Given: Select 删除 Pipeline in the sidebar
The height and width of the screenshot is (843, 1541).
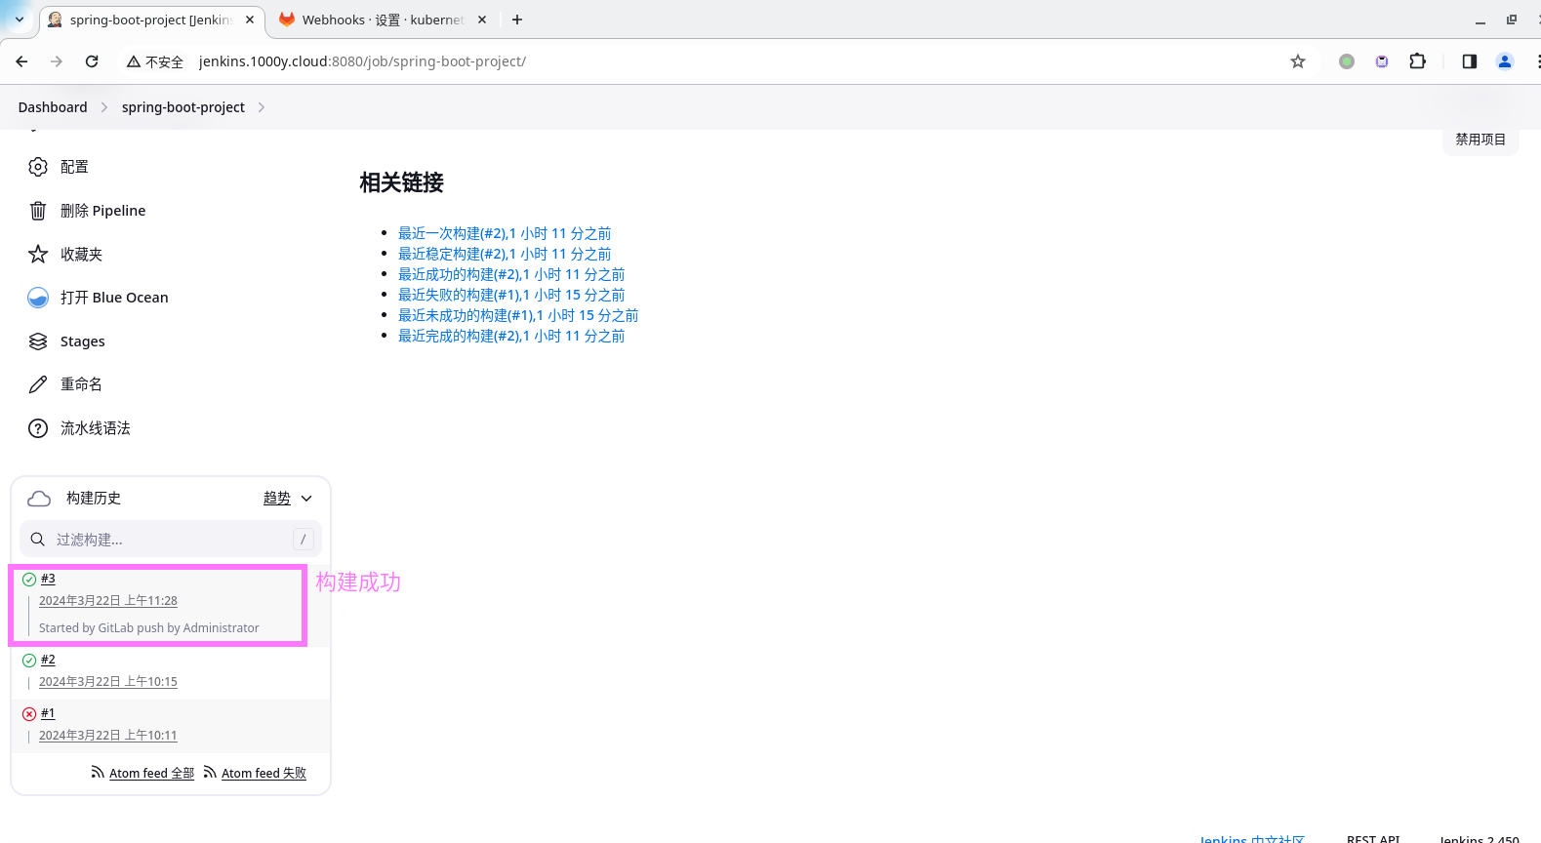Looking at the screenshot, I should (x=102, y=211).
